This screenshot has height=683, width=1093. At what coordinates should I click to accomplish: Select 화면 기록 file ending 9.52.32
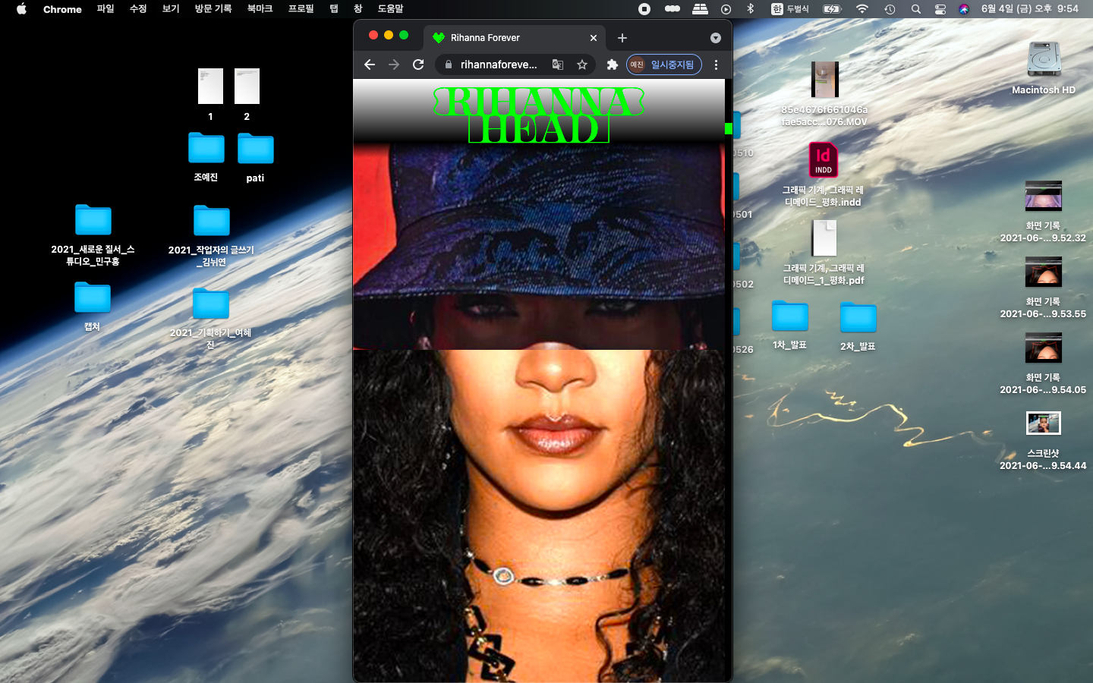click(x=1044, y=196)
